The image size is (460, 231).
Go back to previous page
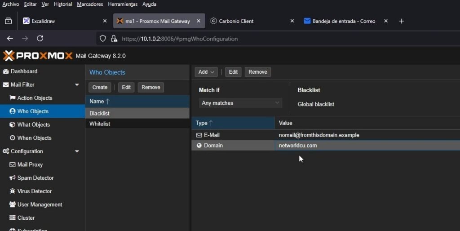(10, 39)
